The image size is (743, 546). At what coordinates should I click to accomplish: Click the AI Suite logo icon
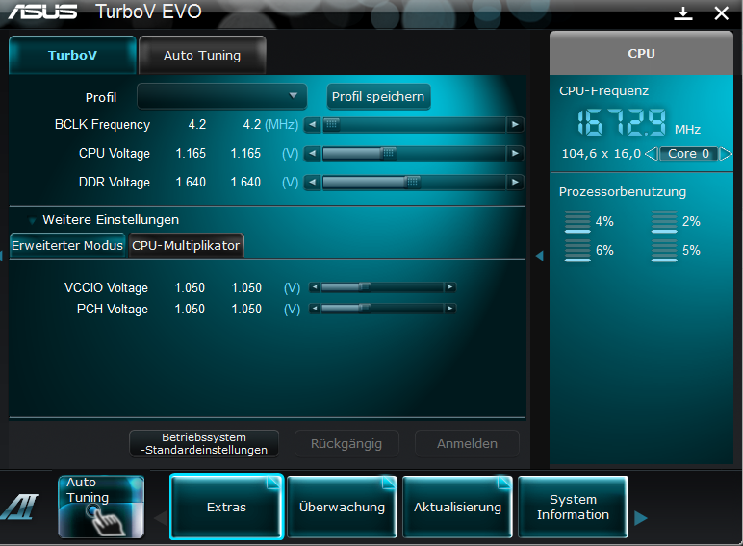coord(20,507)
